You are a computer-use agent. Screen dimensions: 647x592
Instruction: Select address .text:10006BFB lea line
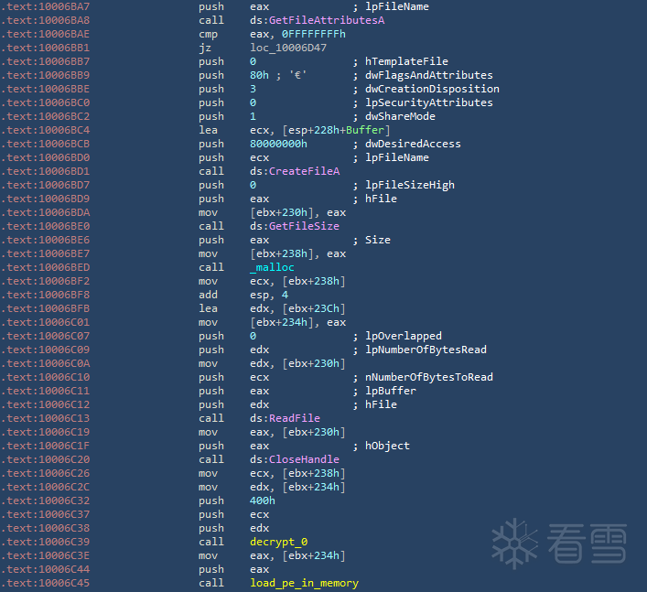pyautogui.click(x=46, y=308)
